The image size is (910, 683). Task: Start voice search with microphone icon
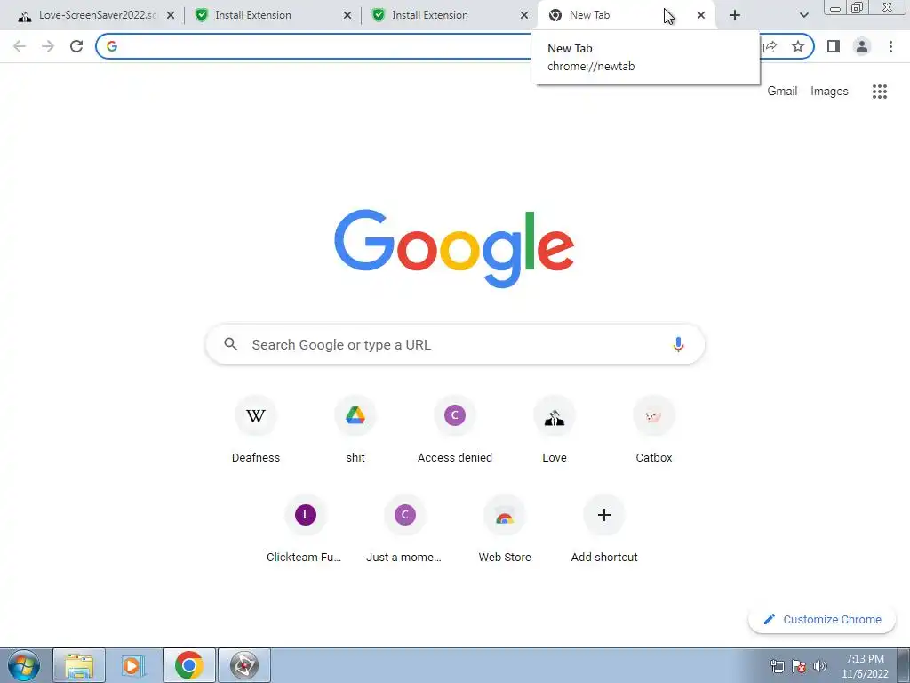coord(678,344)
